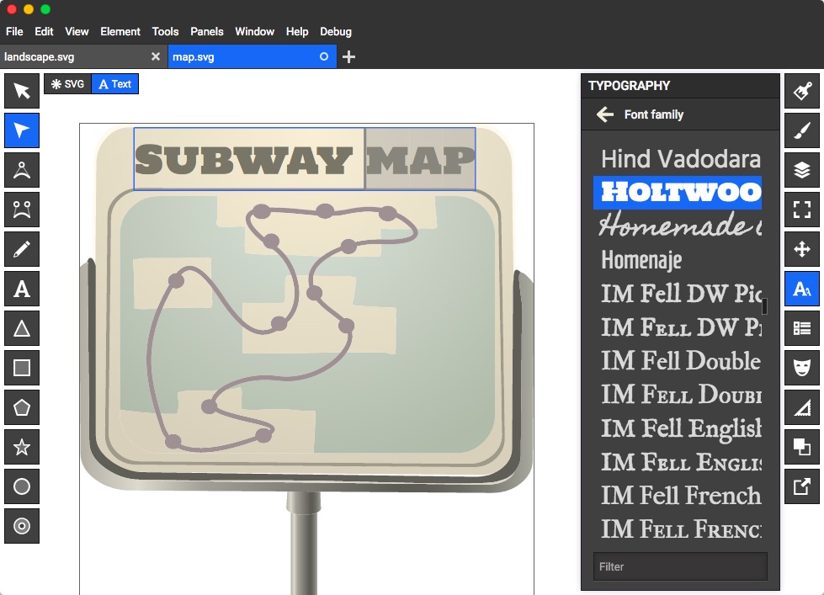Activate the Text tool
The height and width of the screenshot is (595, 824).
click(x=21, y=289)
